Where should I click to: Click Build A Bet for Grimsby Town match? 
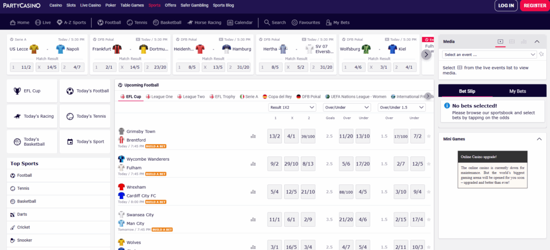click(156, 146)
